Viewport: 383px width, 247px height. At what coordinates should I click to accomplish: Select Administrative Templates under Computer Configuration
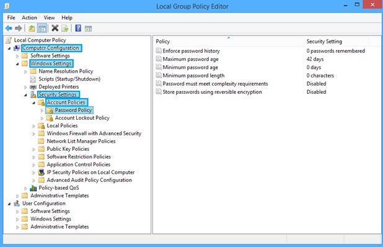tap(59, 195)
